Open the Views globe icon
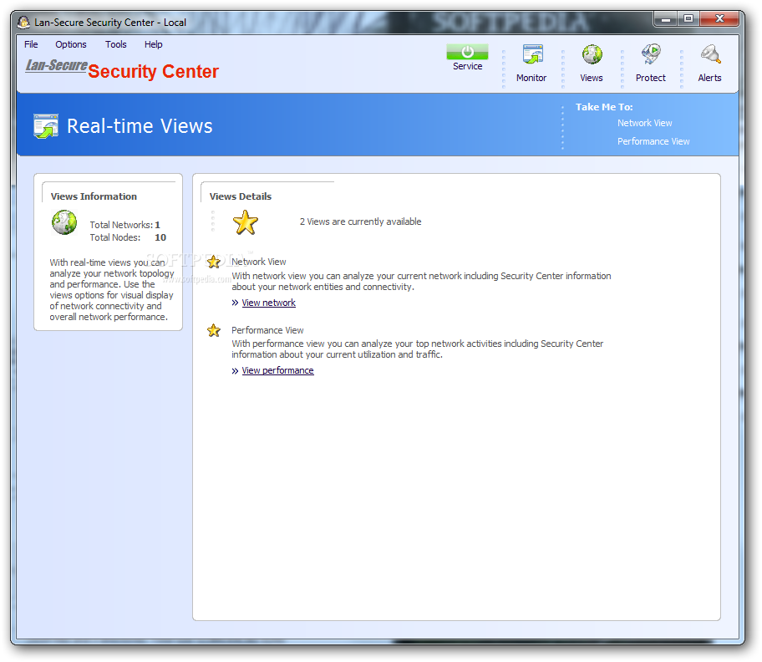Viewport: 762px width, 662px height. click(x=592, y=54)
